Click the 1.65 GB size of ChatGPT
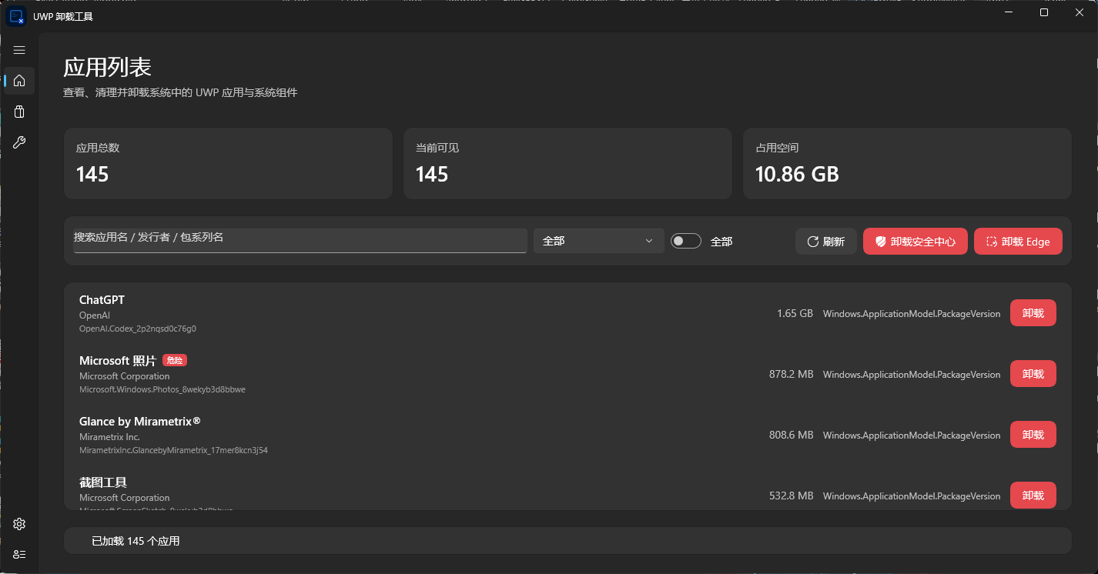1098x574 pixels. (795, 313)
